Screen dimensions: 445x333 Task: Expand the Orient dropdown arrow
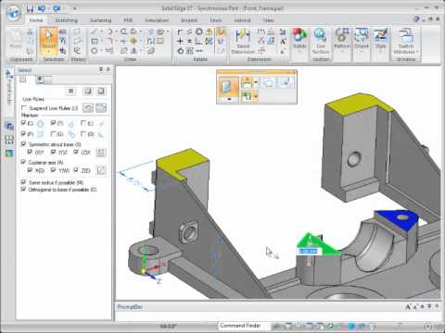click(x=361, y=51)
